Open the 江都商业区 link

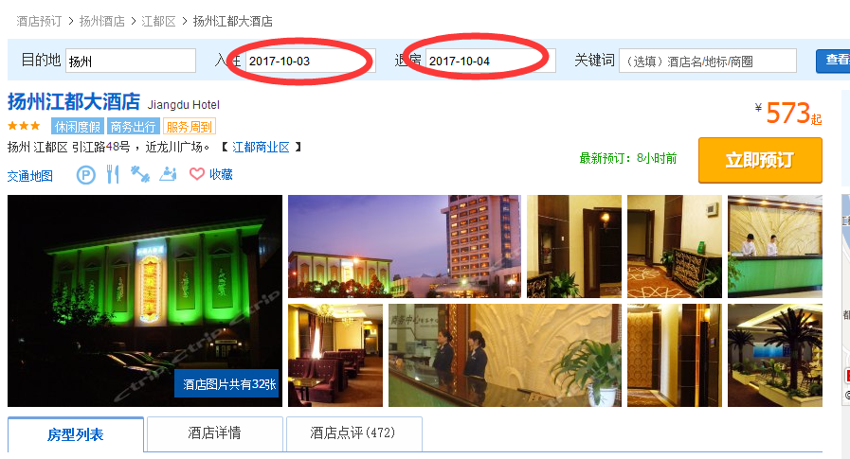261,148
